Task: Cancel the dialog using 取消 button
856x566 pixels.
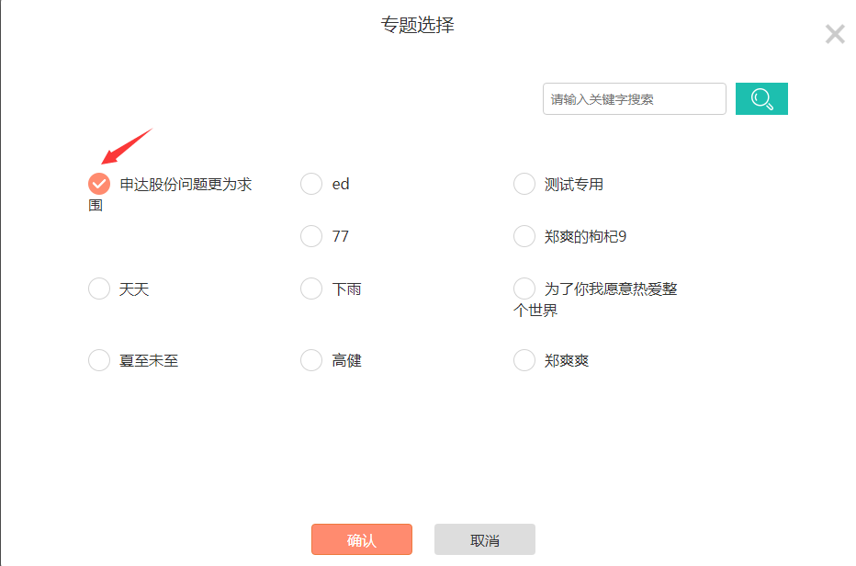Action: pos(485,539)
